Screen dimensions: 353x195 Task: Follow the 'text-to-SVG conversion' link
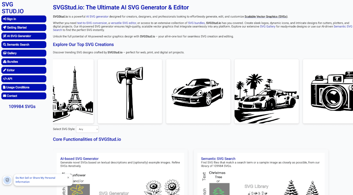pos(92,23)
